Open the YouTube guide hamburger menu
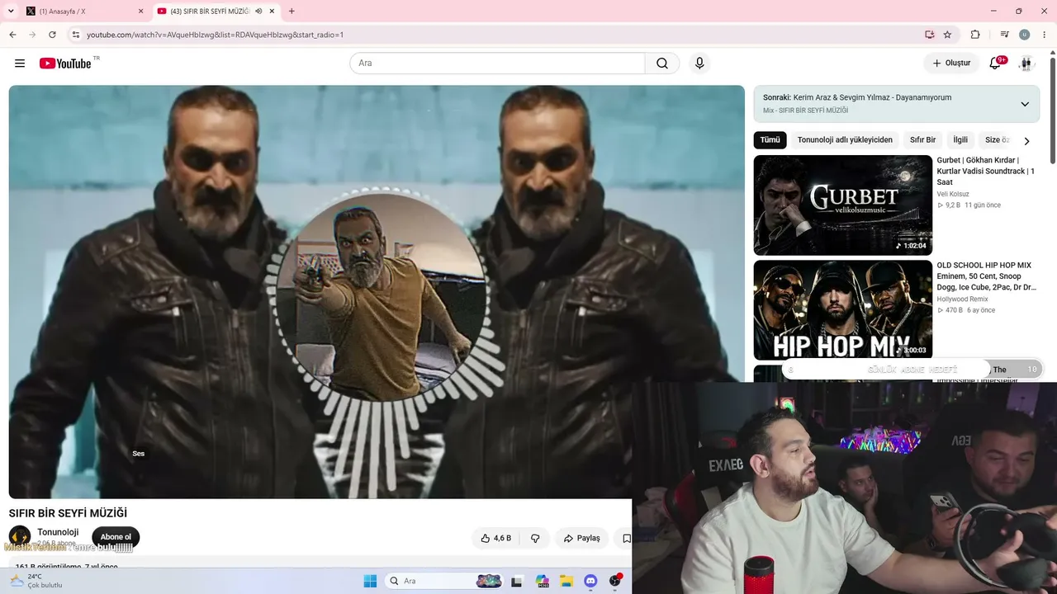1057x594 pixels. click(20, 64)
